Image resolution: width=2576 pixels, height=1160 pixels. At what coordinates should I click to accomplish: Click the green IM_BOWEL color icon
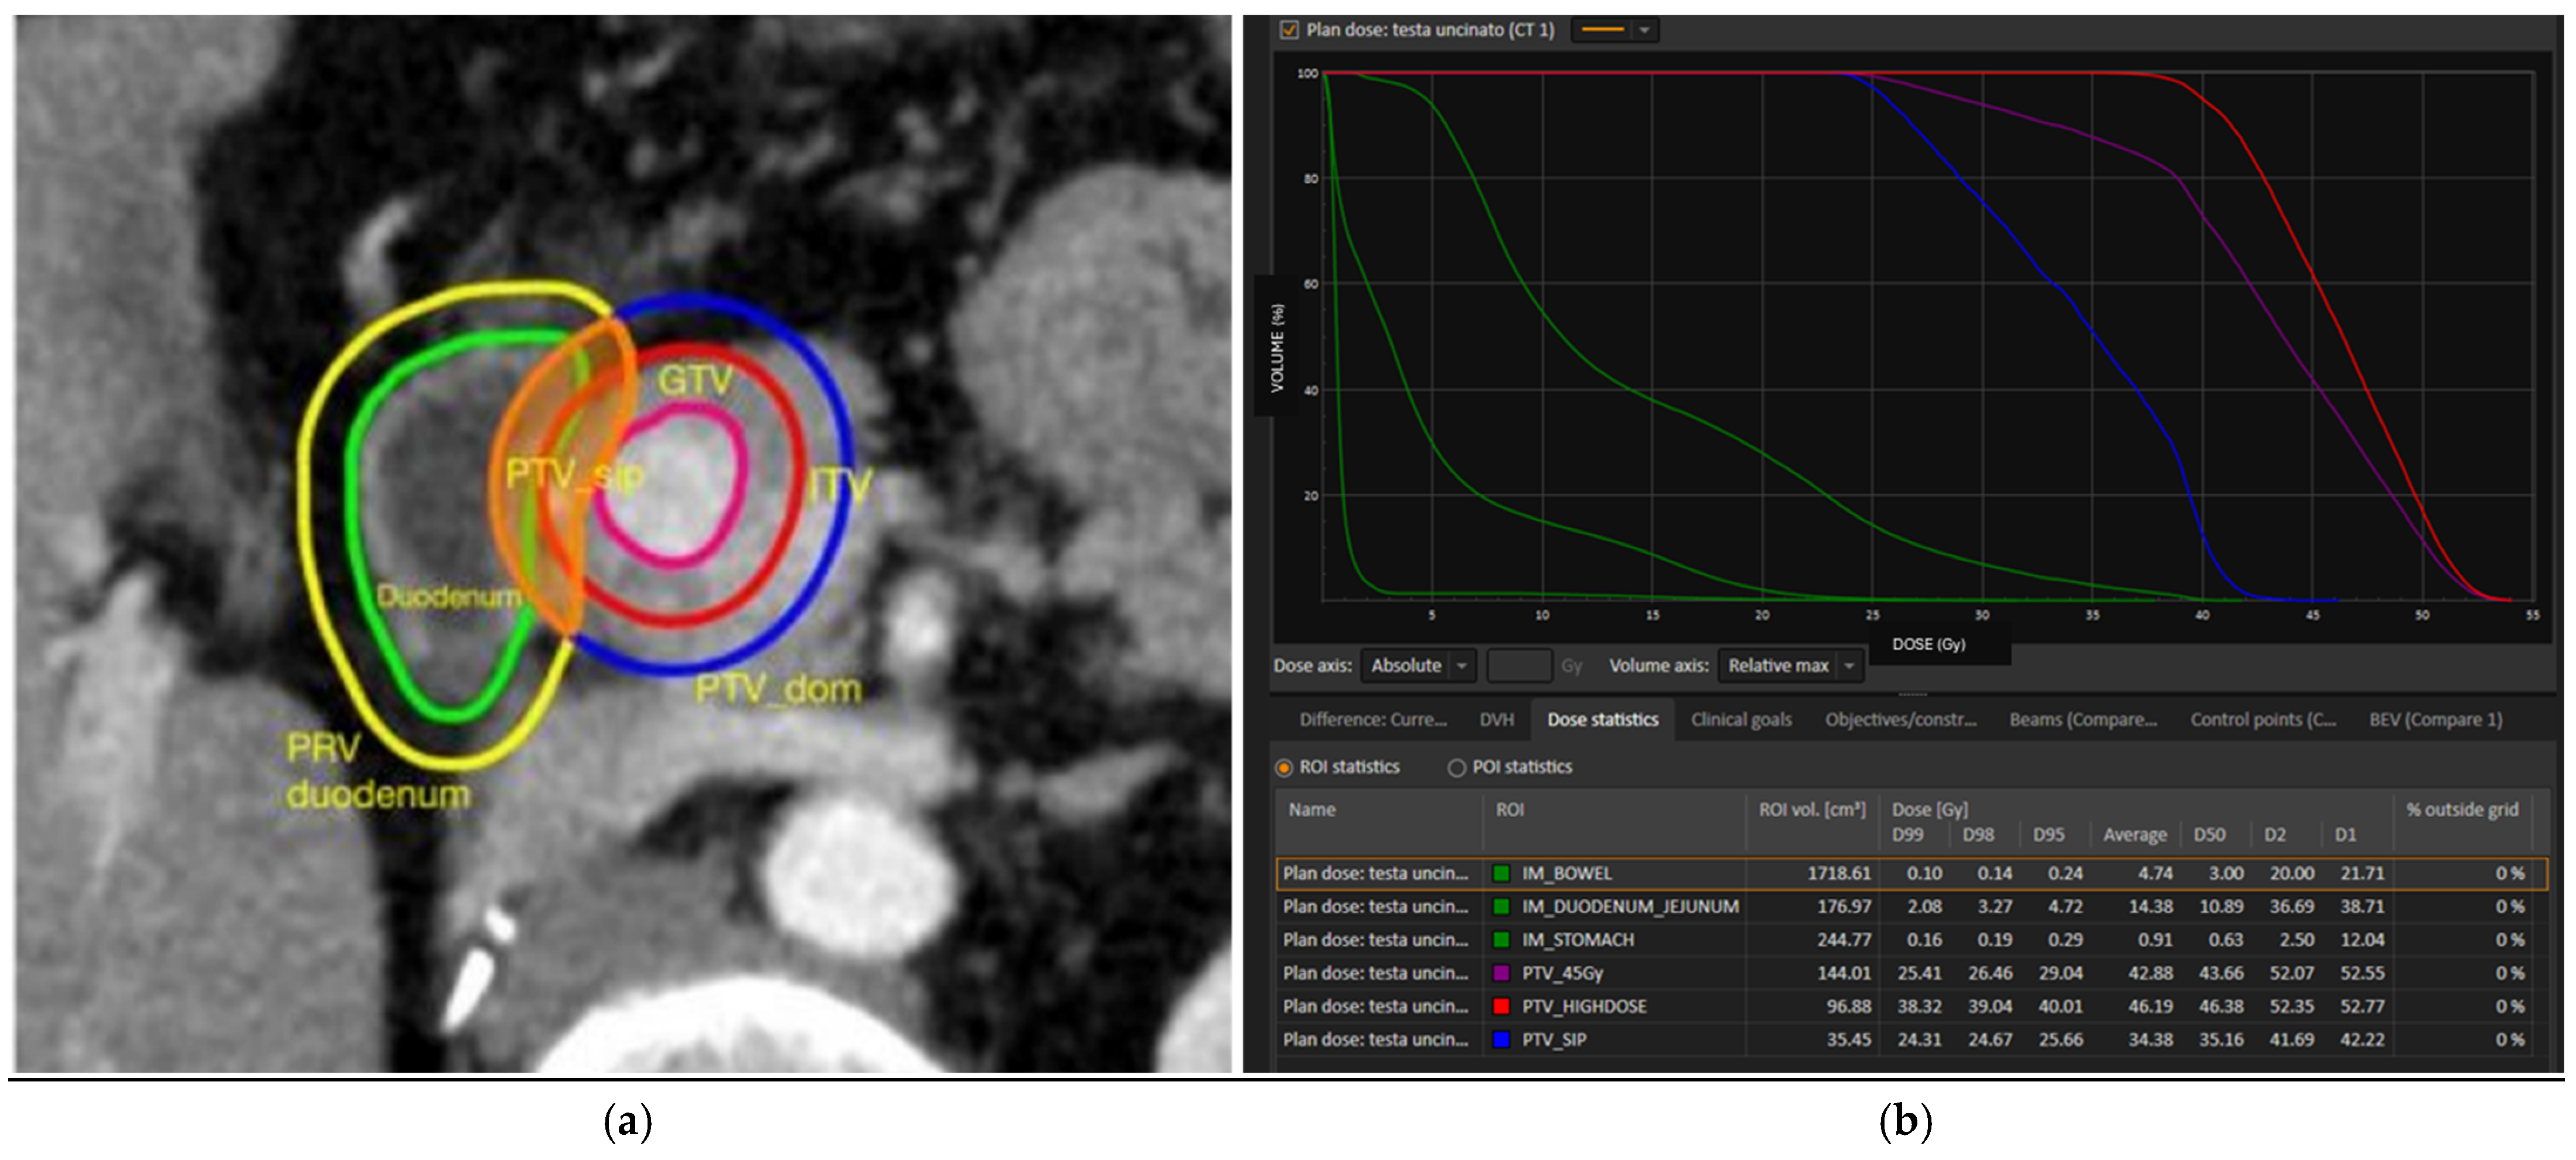click(x=1501, y=873)
